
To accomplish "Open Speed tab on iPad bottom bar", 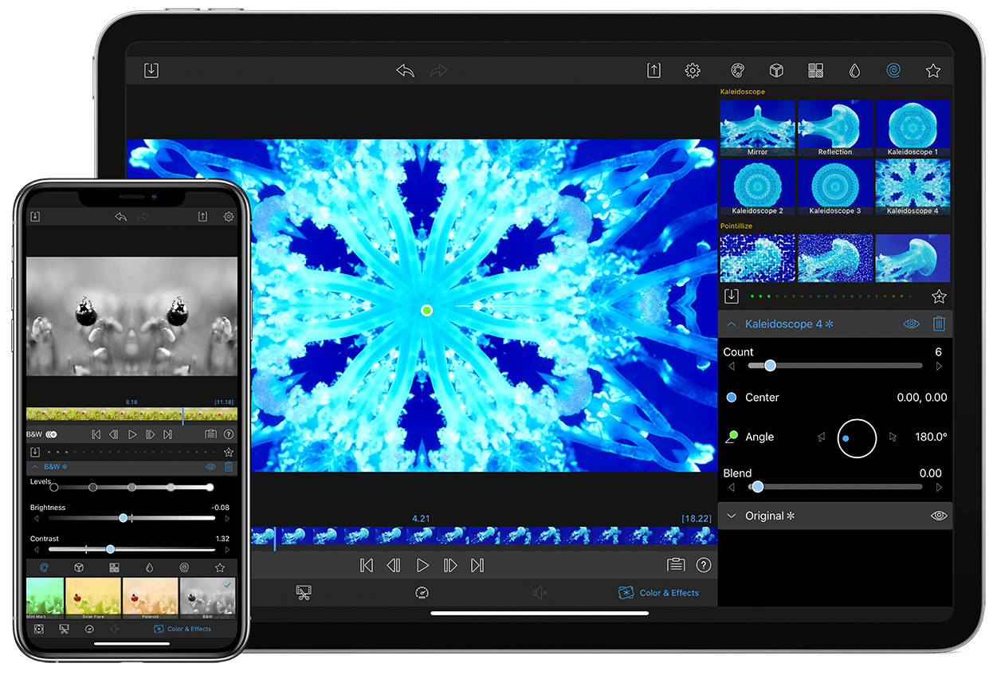I will click(x=422, y=592).
